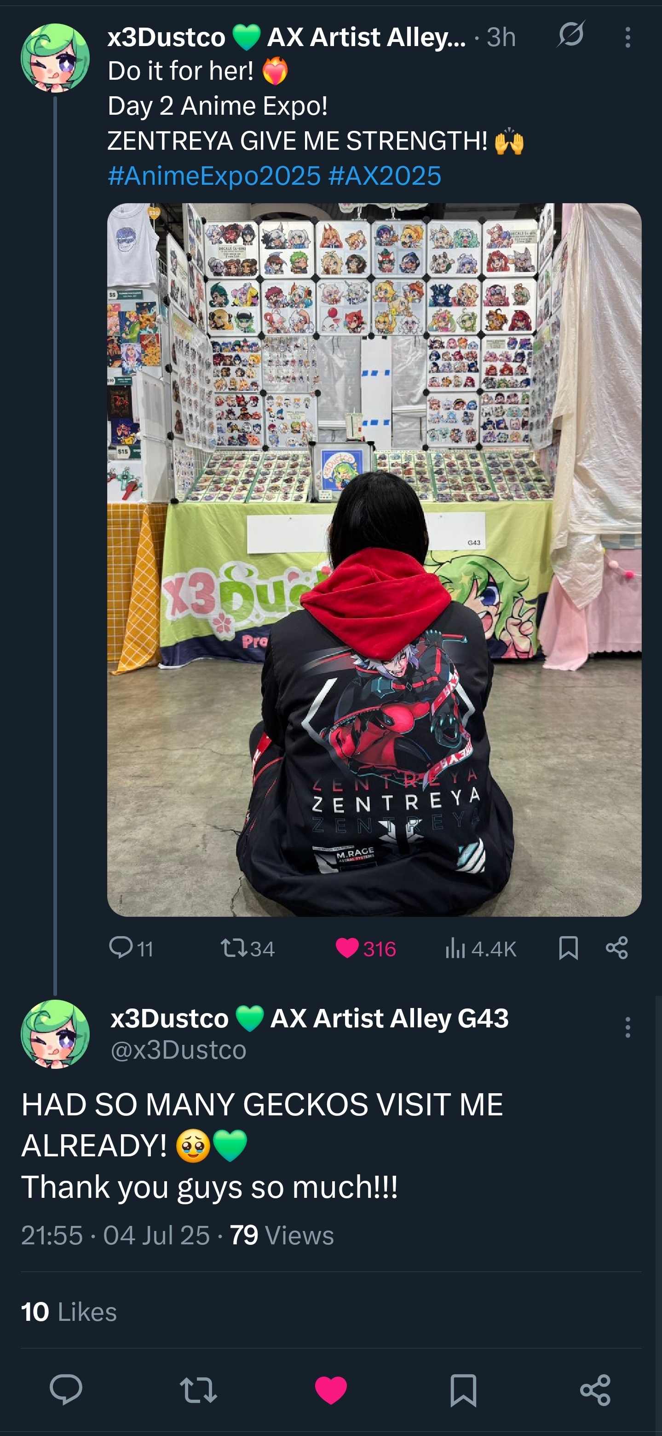Reply to the geckos tweet
The height and width of the screenshot is (1436, 662).
pos(66,1390)
